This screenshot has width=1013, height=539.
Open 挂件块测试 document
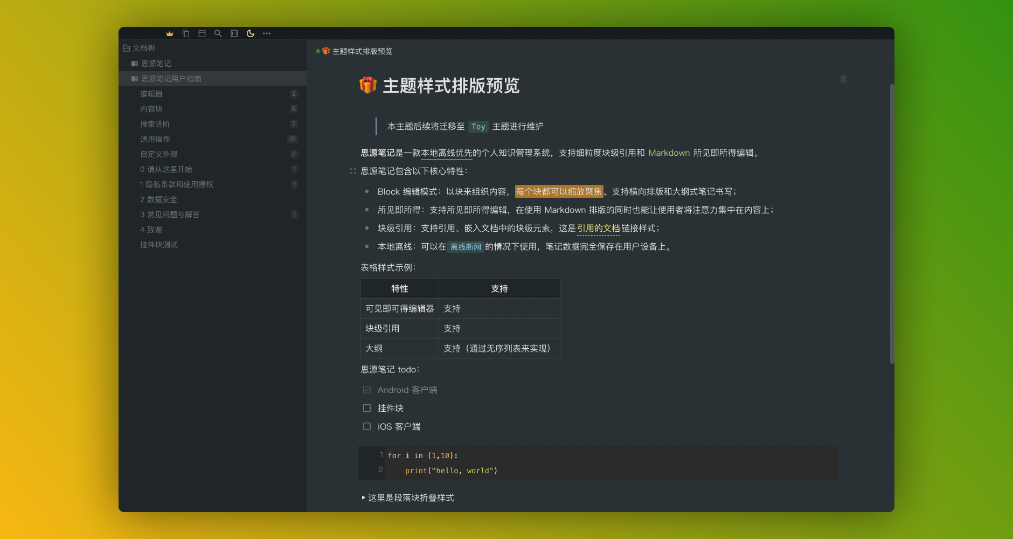click(212, 245)
